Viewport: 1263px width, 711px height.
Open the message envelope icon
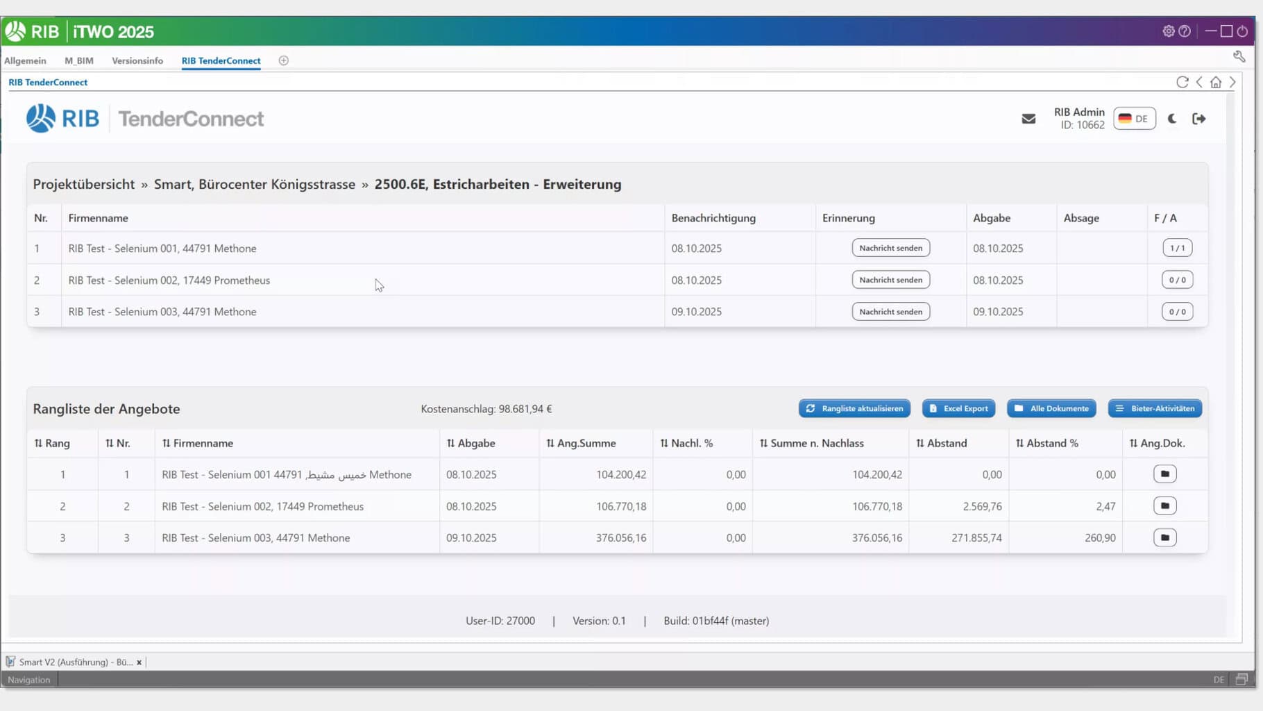[1029, 119]
